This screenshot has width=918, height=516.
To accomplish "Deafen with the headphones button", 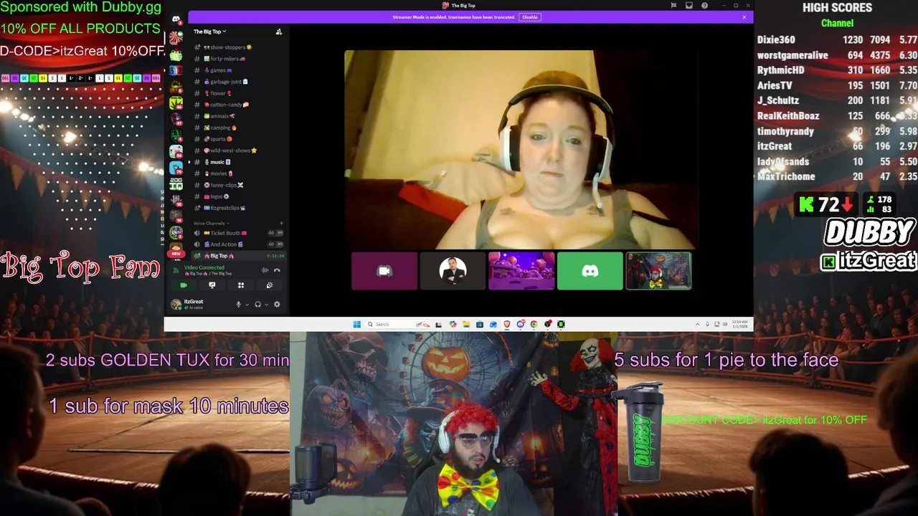I will point(257,305).
